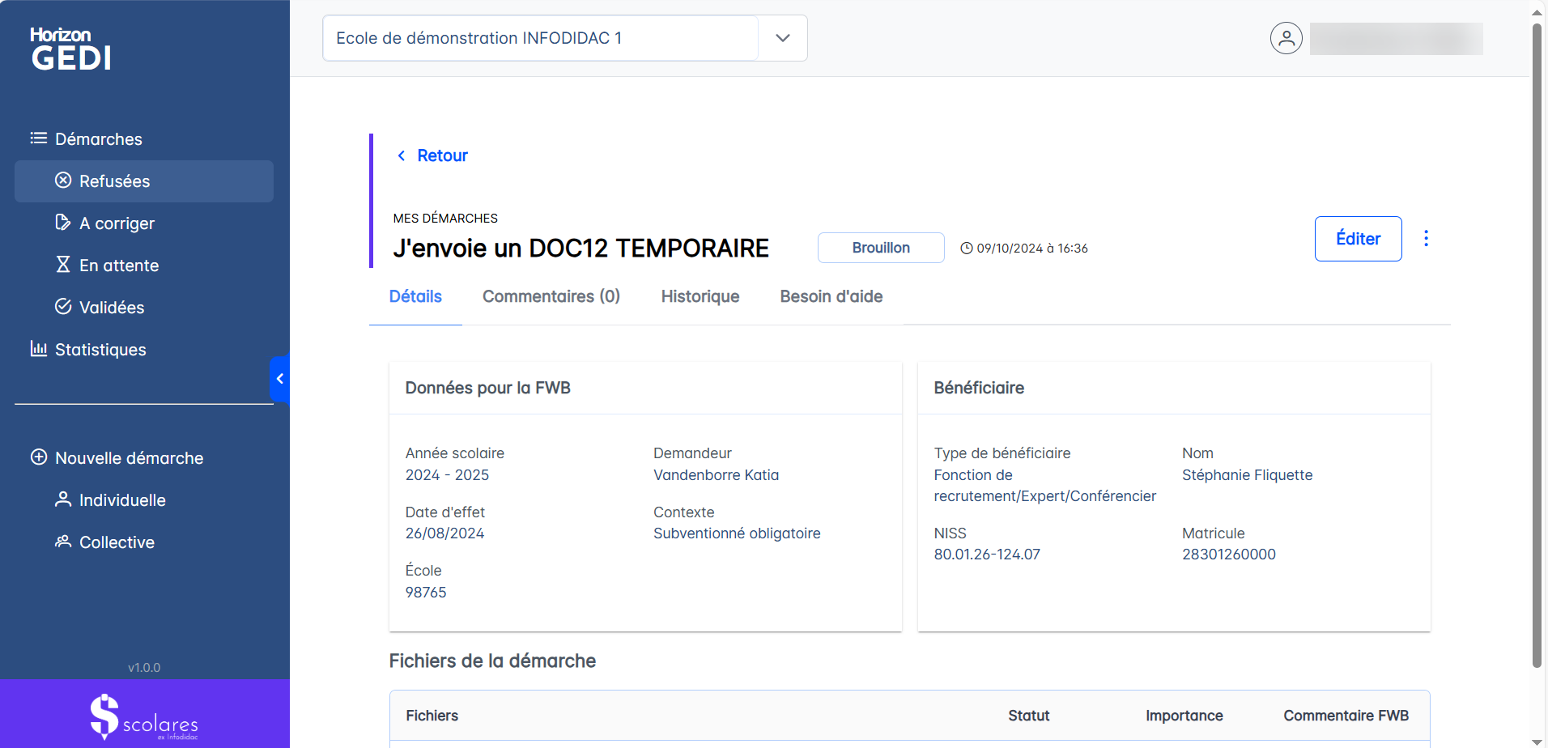This screenshot has width=1548, height=748.
Task: Show En attente démarches
Action: 118,266
